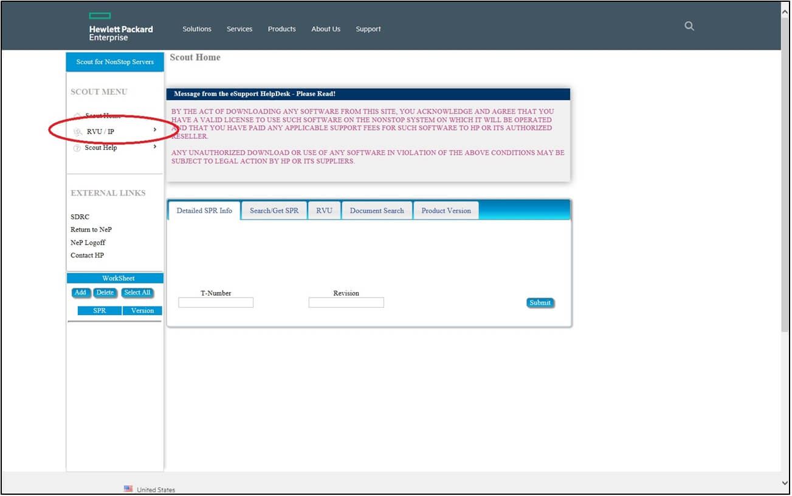Expand the RVU / IP submenu arrow
The image size is (792, 496).
tap(155, 130)
